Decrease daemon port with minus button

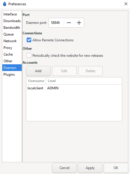point(69,23)
